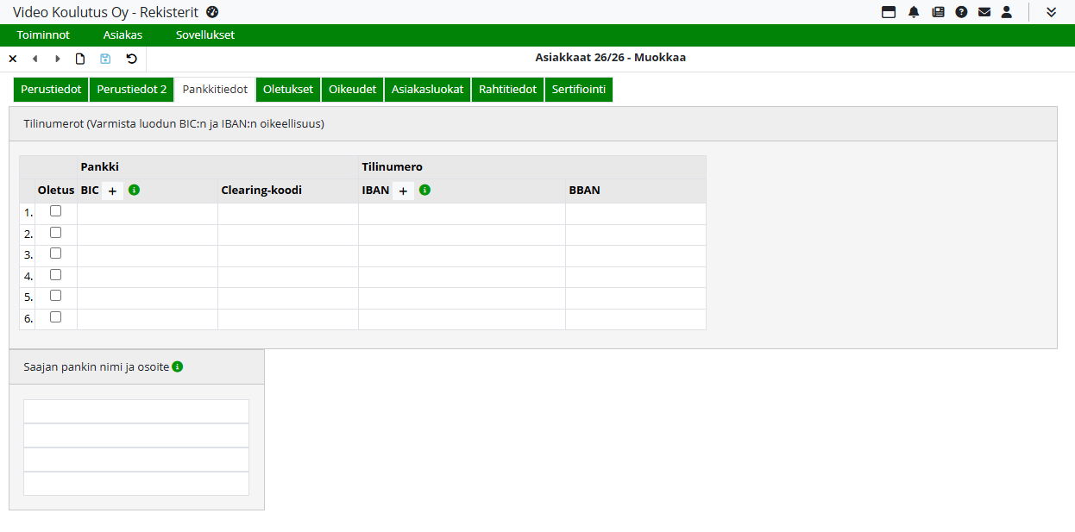
Task: Click the notifications bell icon
Action: tap(914, 12)
